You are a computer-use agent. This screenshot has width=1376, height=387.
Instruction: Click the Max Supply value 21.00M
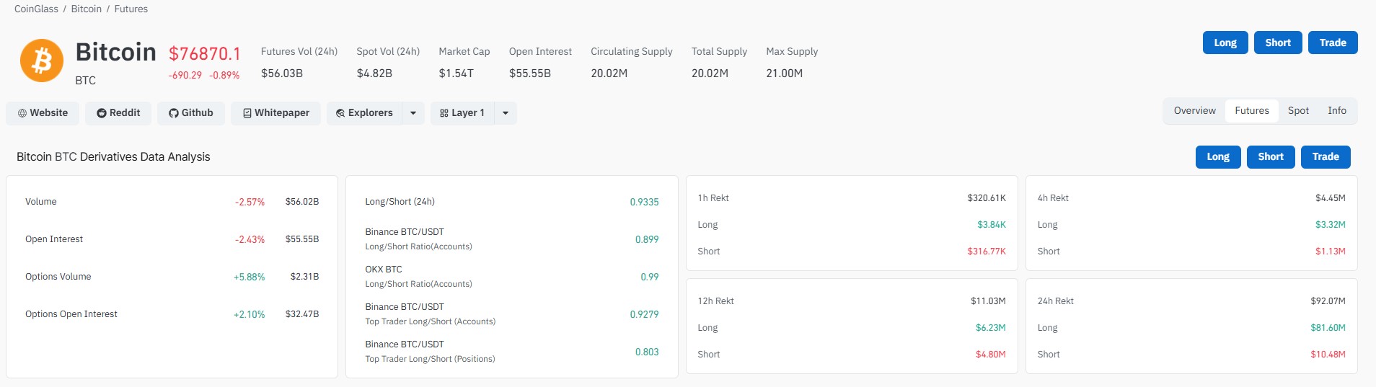(785, 74)
